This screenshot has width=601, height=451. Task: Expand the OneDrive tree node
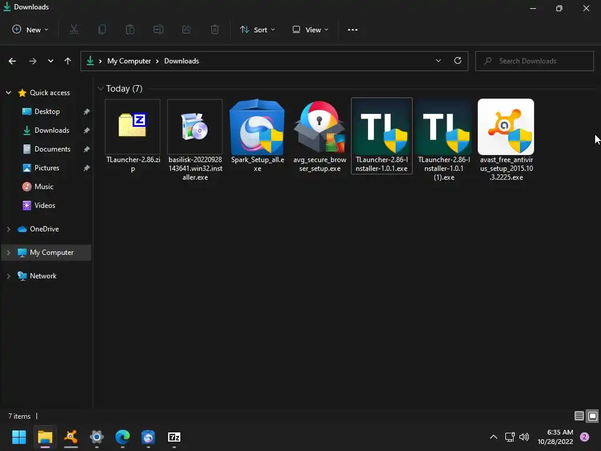coord(8,229)
